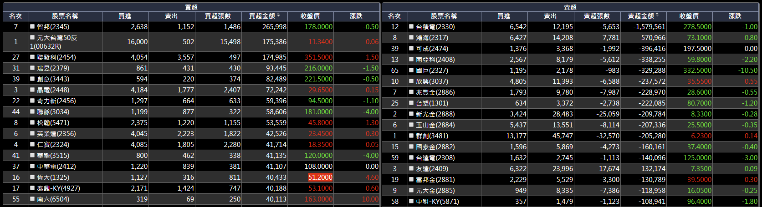The height and width of the screenshot is (207, 762).
Task: Tick the checkbox beside 聯發科(2454)
Action: (x=32, y=57)
